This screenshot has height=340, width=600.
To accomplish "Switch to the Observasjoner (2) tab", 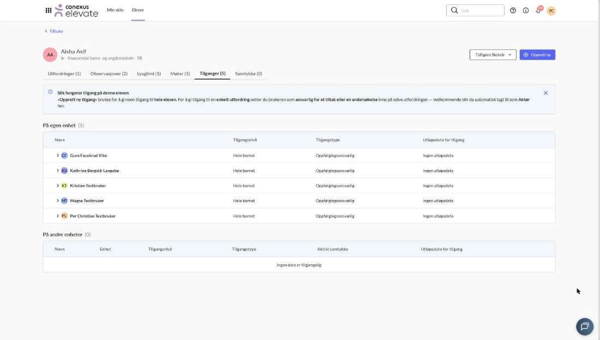I will pyautogui.click(x=109, y=74).
